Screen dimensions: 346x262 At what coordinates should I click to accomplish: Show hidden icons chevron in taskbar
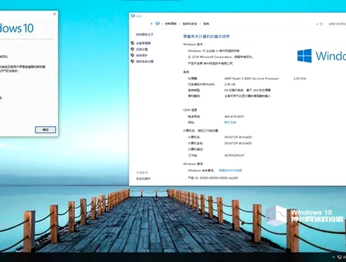coord(334,257)
